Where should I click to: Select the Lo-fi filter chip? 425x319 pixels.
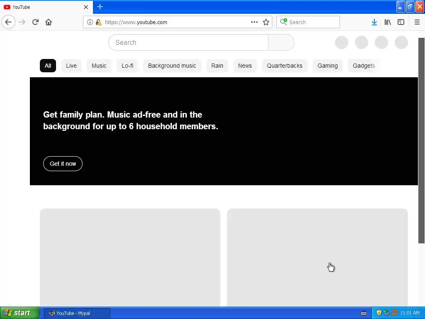tap(127, 66)
